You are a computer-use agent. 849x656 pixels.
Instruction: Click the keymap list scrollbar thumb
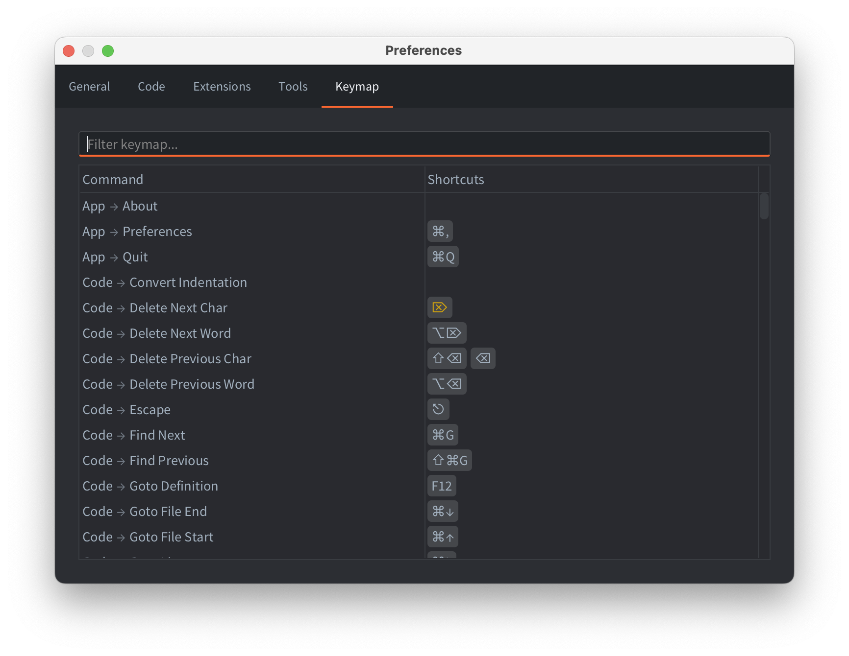pos(764,206)
